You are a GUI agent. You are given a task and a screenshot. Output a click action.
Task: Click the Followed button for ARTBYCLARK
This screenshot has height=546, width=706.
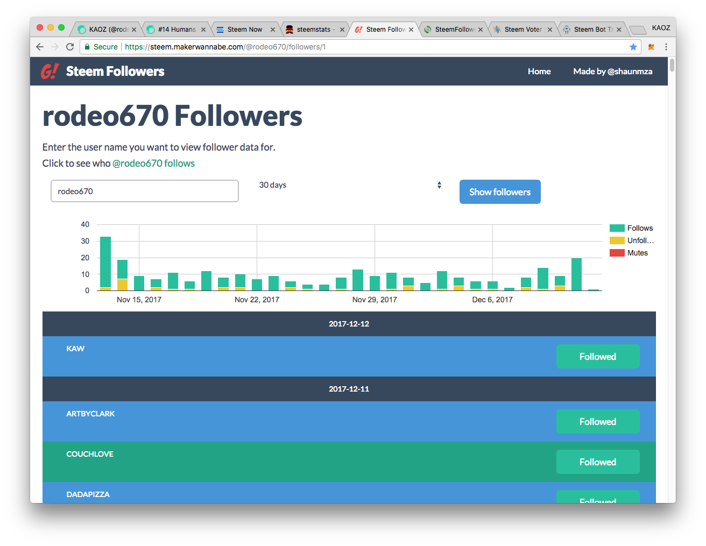point(598,422)
